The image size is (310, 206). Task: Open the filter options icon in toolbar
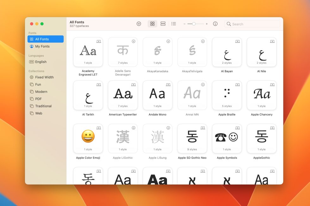pos(139,24)
